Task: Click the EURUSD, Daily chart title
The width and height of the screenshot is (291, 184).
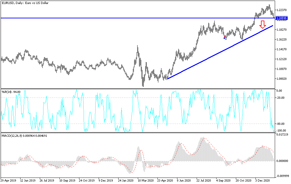Action: 25,3
